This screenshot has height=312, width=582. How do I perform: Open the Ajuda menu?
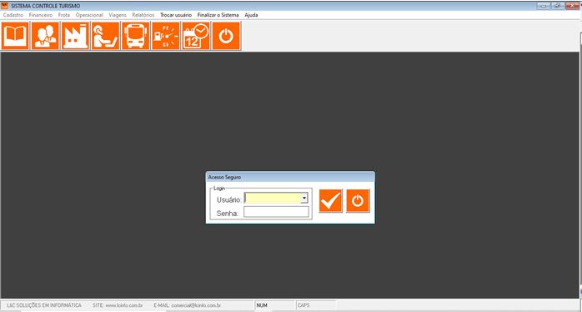coord(251,15)
